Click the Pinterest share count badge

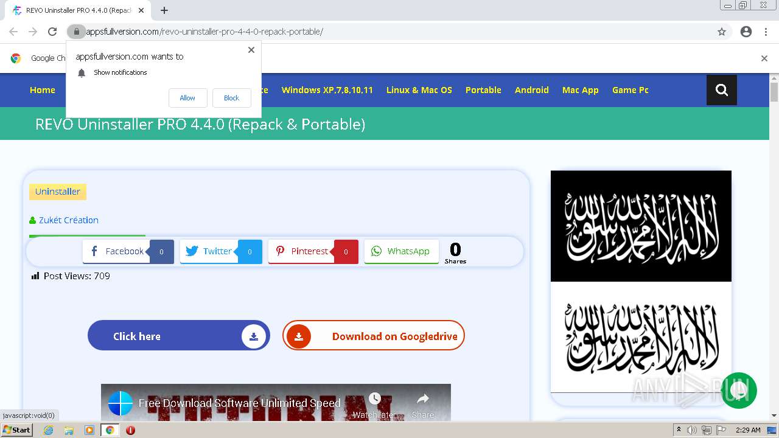[346, 252]
